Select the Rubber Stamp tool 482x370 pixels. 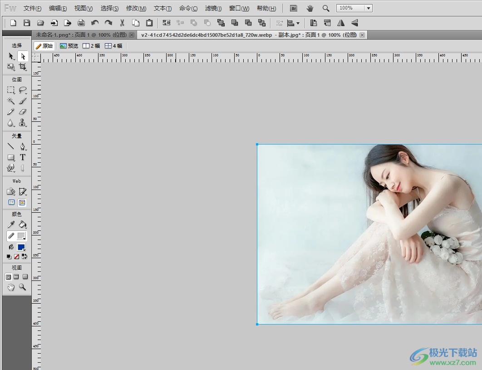coord(23,123)
